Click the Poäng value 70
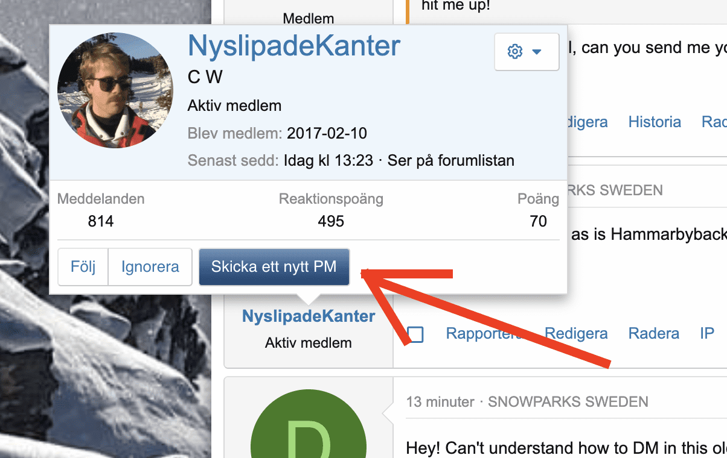Viewport: 727px width, 458px height. click(537, 221)
